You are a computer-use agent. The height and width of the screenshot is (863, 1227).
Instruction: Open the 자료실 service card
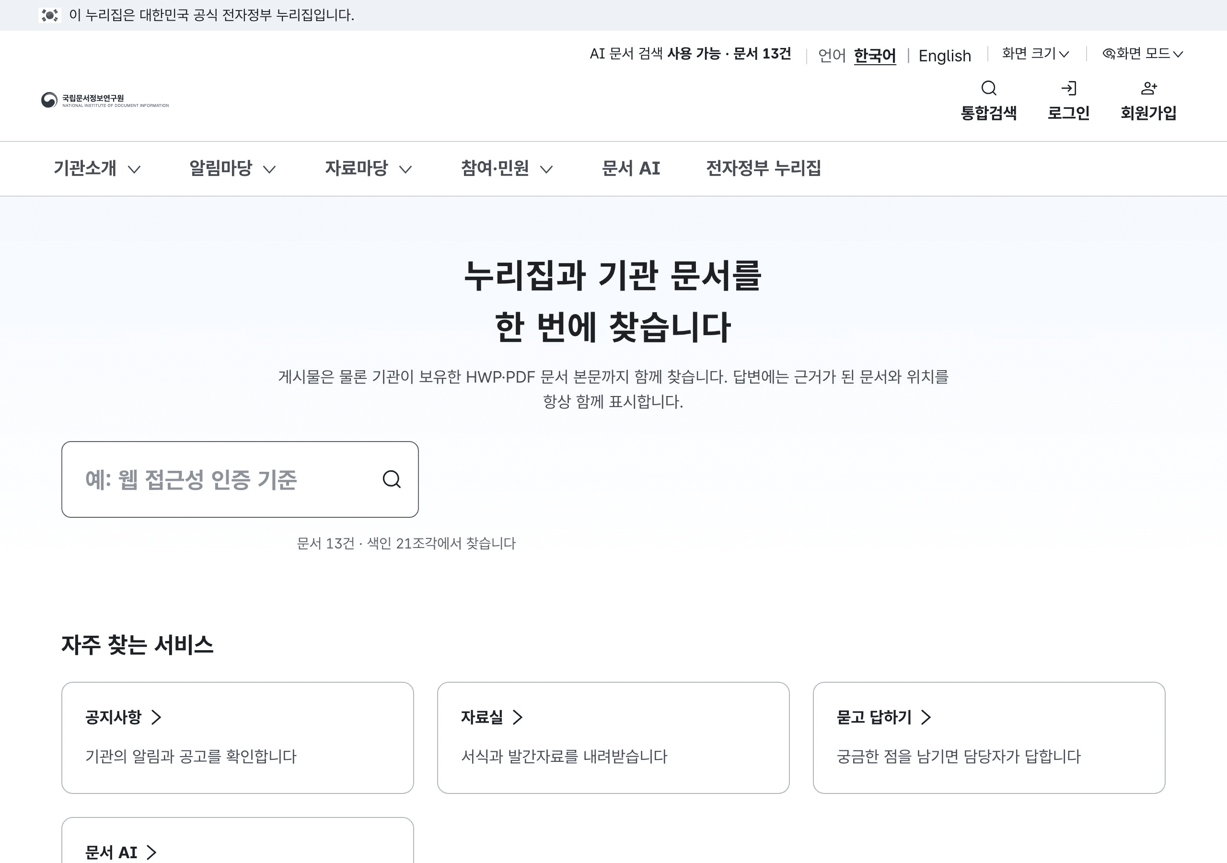613,738
